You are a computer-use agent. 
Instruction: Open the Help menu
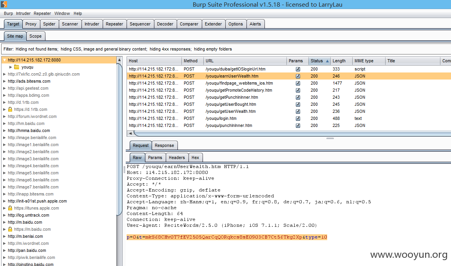coord(78,13)
